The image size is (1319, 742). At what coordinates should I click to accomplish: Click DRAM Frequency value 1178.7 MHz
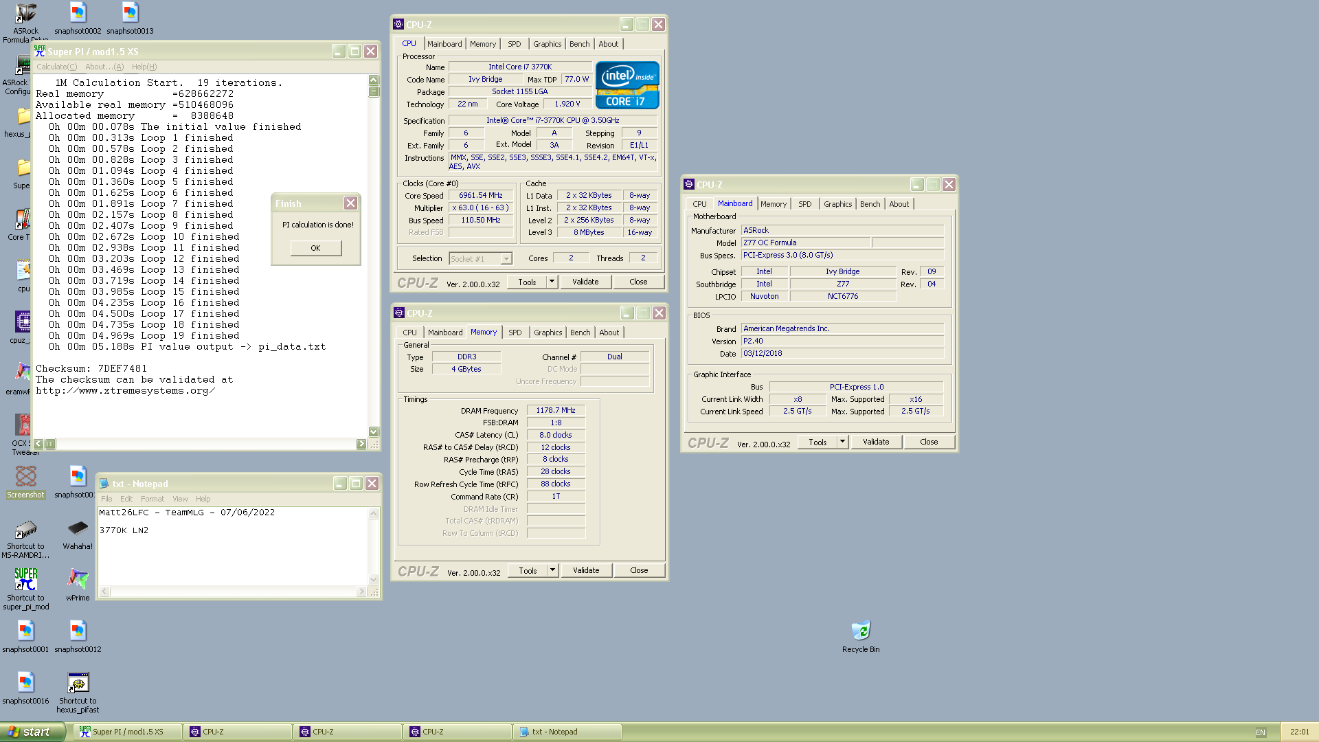pyautogui.click(x=556, y=410)
